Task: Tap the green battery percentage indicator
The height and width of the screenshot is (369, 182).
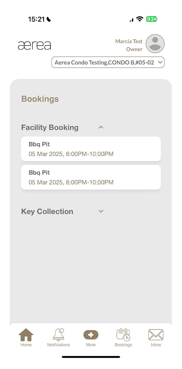Action: tap(151, 19)
